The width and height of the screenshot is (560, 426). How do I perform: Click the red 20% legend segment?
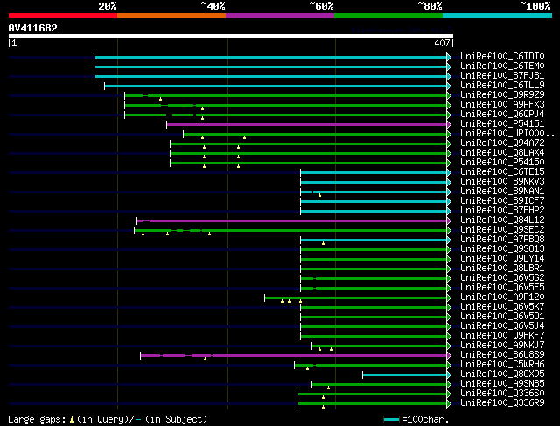(x=63, y=16)
